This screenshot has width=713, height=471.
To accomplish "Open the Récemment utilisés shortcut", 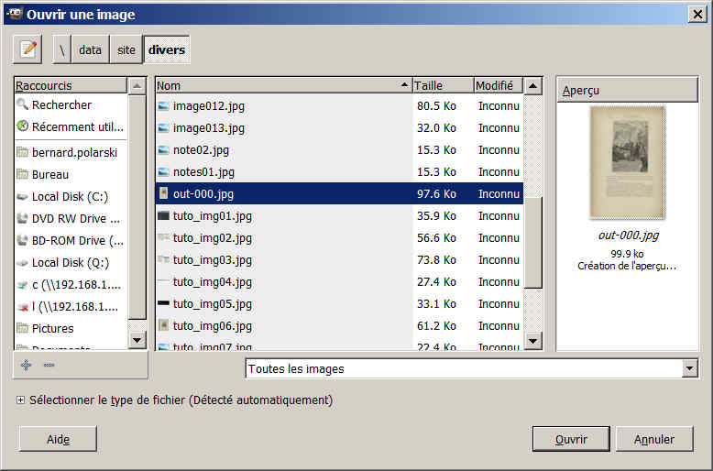I will coord(70,127).
